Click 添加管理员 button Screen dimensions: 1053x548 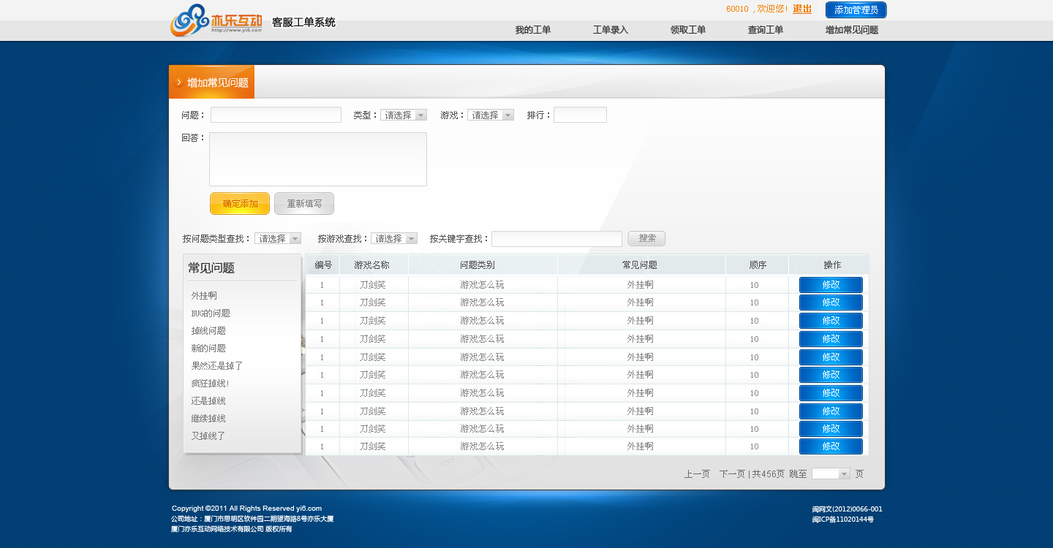[856, 10]
